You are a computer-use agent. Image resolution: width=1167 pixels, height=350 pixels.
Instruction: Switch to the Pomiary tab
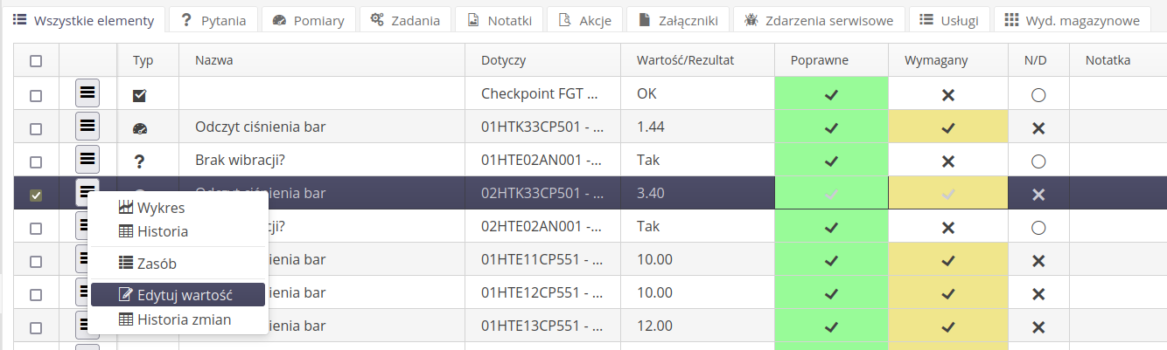[309, 20]
